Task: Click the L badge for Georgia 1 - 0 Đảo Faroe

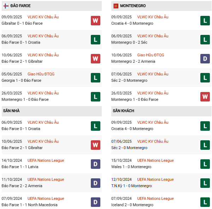Action: [95, 78]
